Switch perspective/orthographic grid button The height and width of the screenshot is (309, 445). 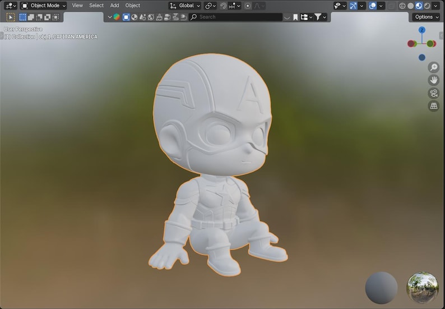click(x=434, y=105)
